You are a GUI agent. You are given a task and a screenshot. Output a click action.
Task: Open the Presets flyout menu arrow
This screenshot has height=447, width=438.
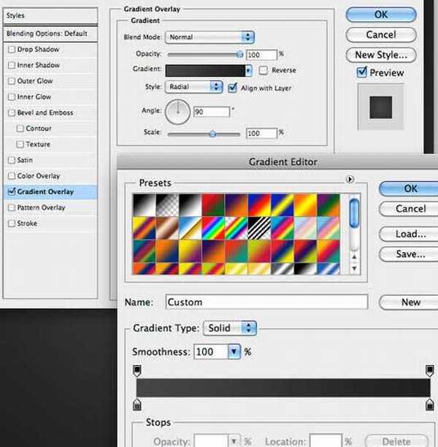click(349, 179)
